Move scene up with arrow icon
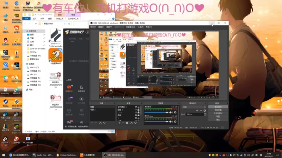Viewport: 282px width, 158px height. [100, 123]
